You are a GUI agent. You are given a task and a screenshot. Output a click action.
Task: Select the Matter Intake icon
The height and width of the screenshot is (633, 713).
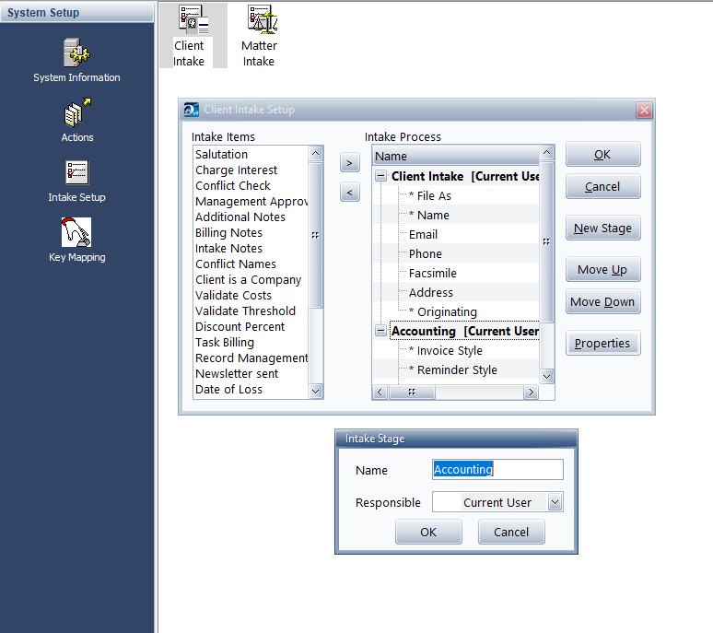tap(259, 35)
